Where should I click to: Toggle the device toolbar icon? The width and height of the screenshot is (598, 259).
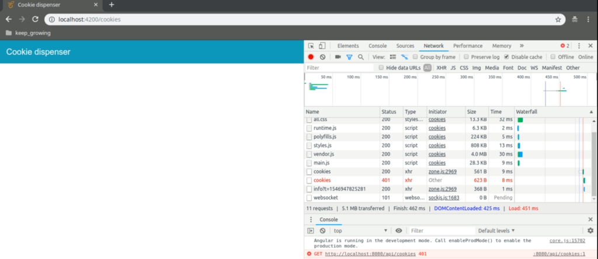(x=322, y=46)
